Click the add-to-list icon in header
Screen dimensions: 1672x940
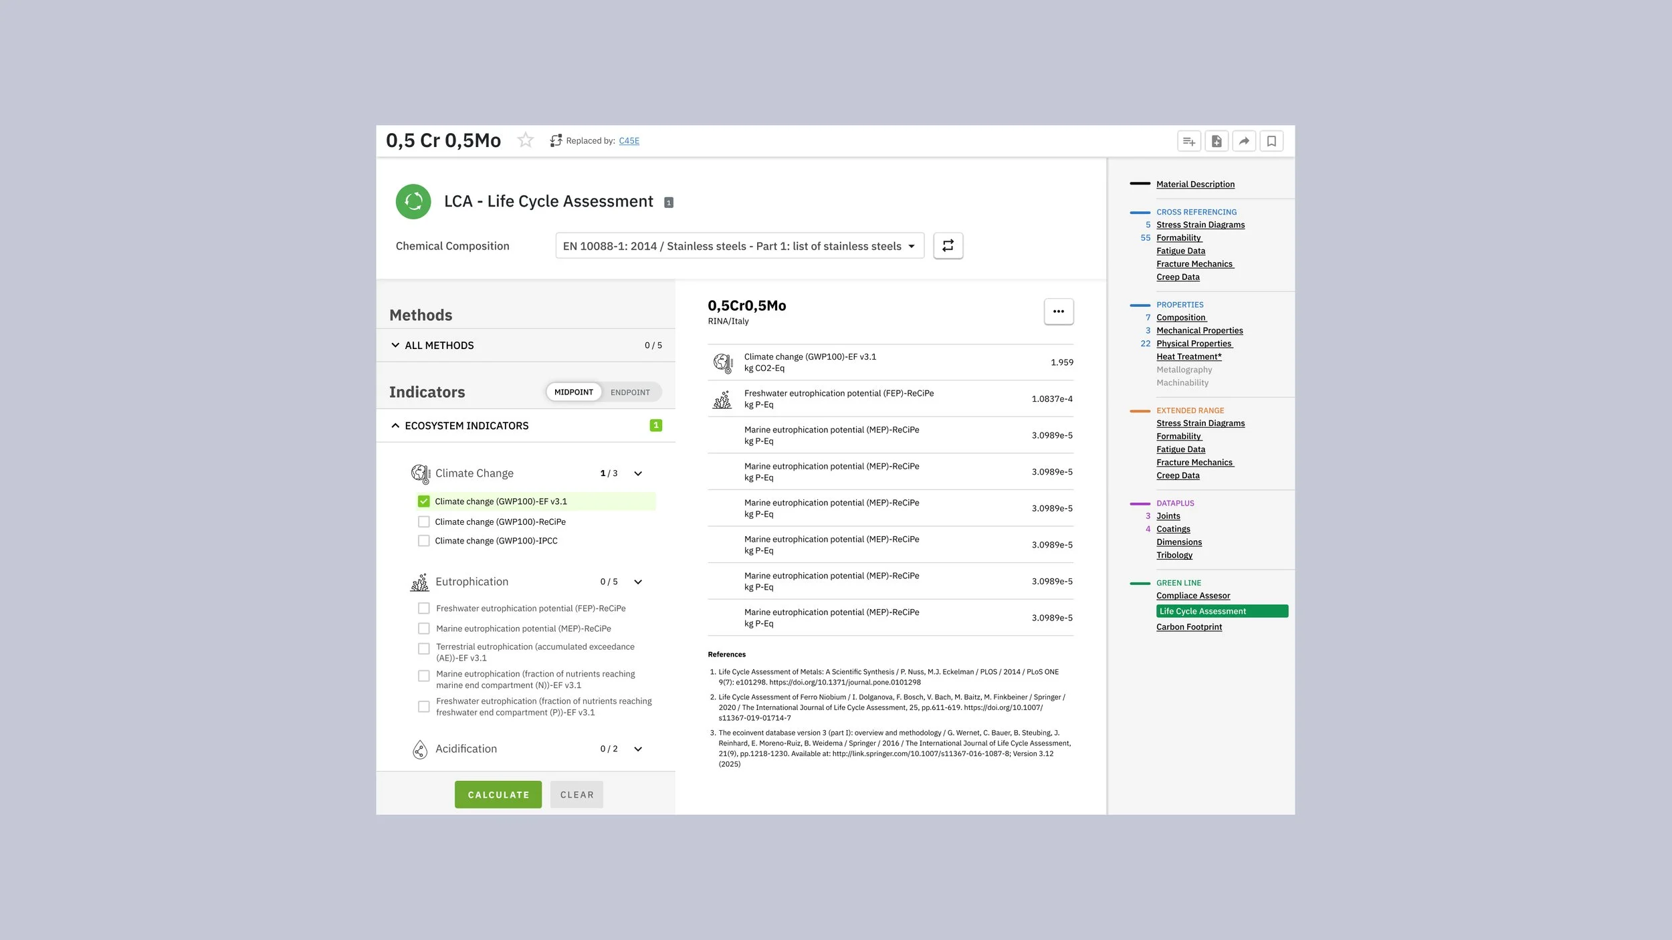[x=1188, y=141]
